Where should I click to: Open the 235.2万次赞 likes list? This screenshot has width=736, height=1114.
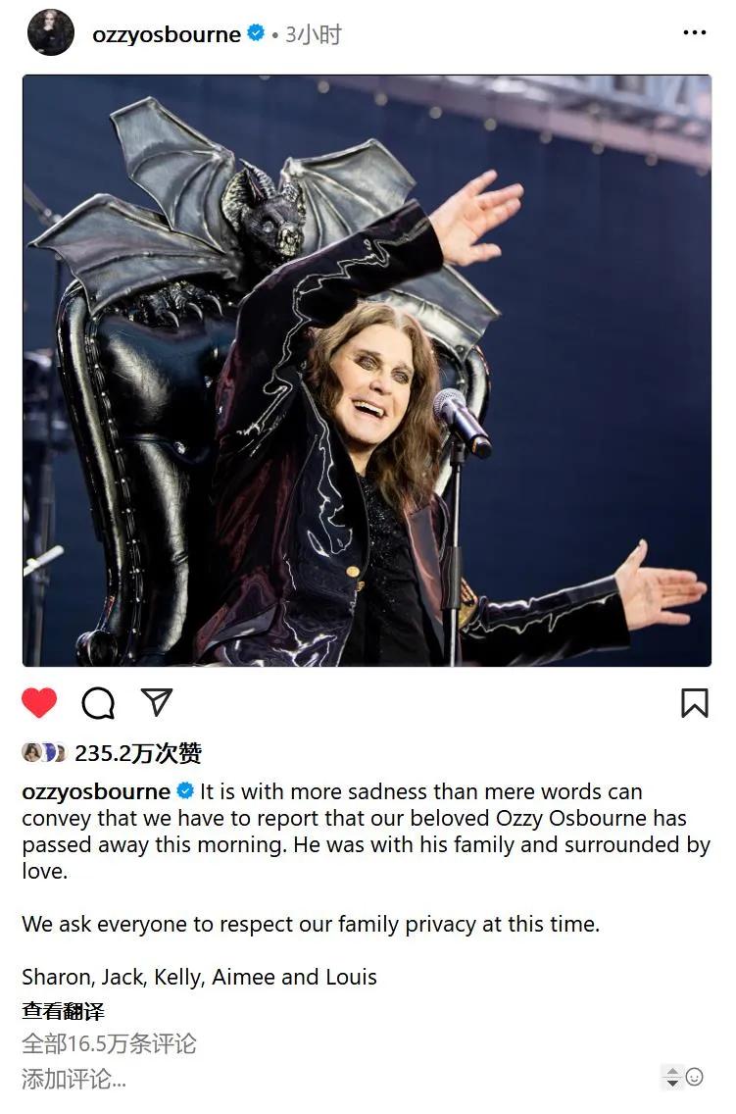tap(138, 752)
